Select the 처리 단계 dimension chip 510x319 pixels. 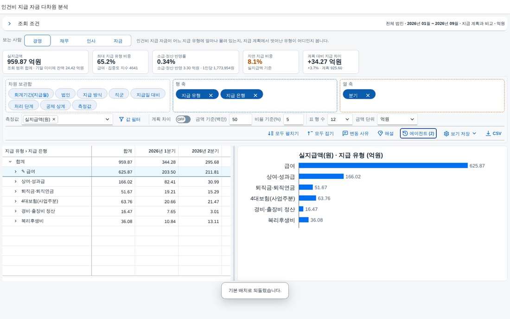[24, 106]
